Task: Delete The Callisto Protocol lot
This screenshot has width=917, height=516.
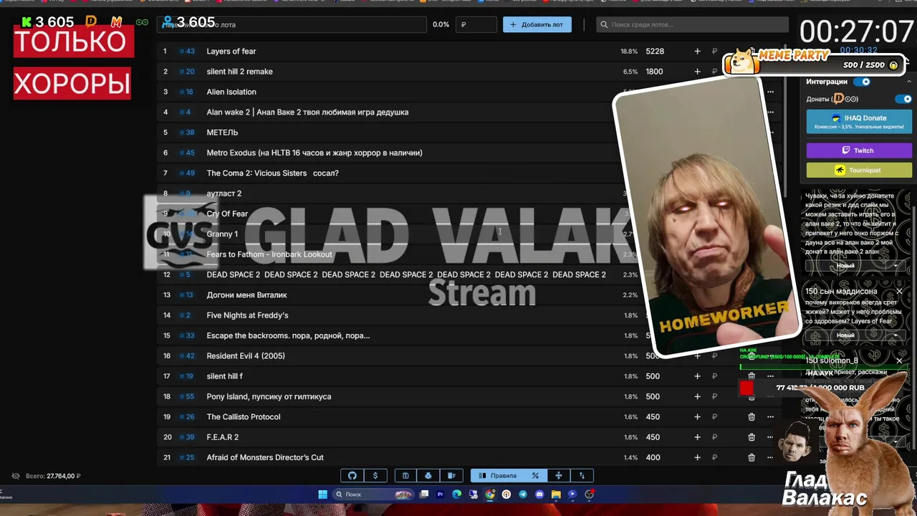Action: pos(752,417)
